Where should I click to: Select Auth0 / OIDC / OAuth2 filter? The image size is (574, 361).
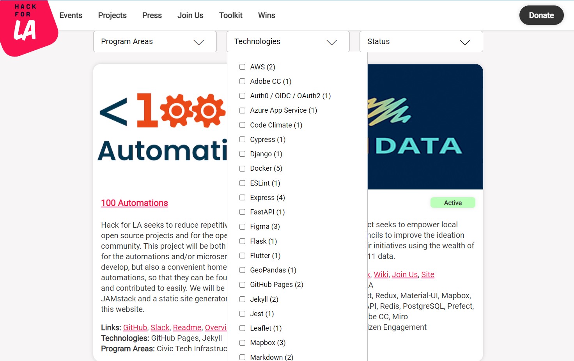click(x=242, y=96)
